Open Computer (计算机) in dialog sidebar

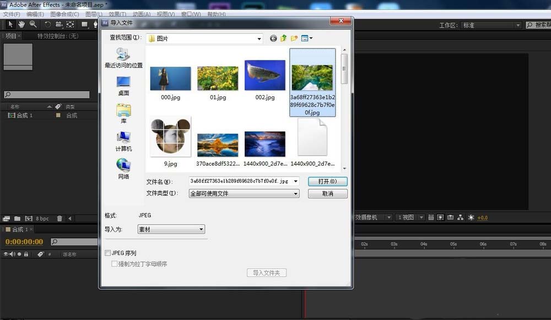click(123, 141)
